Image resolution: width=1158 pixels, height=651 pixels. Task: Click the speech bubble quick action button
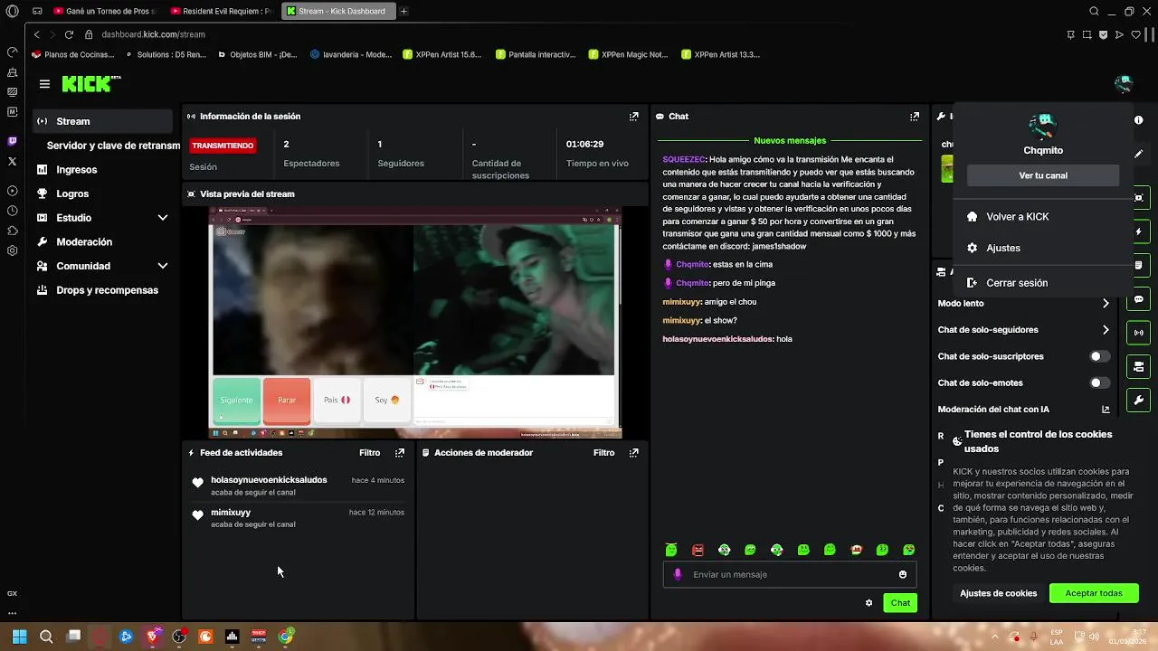click(1139, 298)
